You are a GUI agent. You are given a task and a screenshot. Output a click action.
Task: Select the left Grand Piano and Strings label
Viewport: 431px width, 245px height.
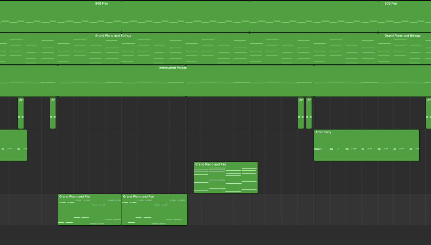[x=113, y=36]
